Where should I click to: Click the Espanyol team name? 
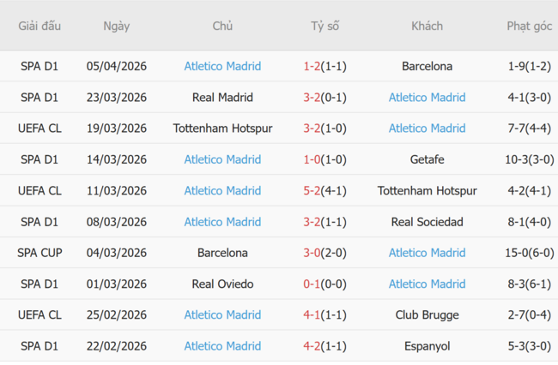point(427,346)
